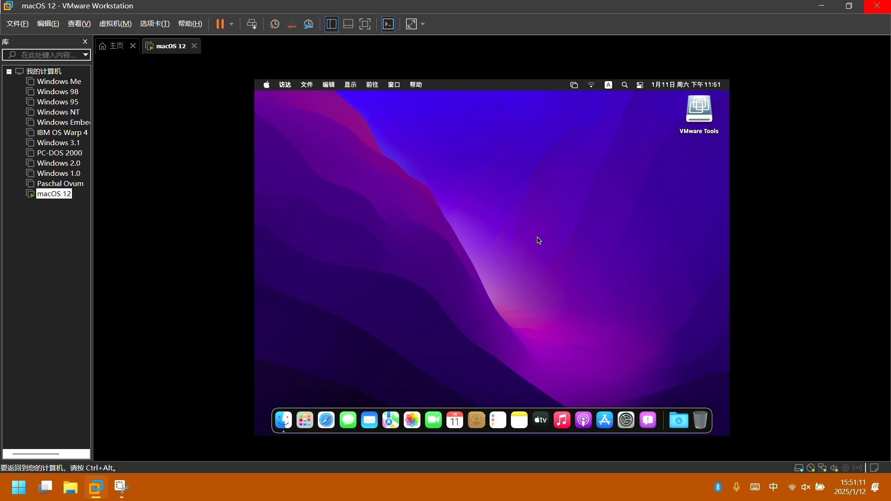The width and height of the screenshot is (891, 501).
Task: Click the macOS 访达 menu
Action: click(284, 85)
